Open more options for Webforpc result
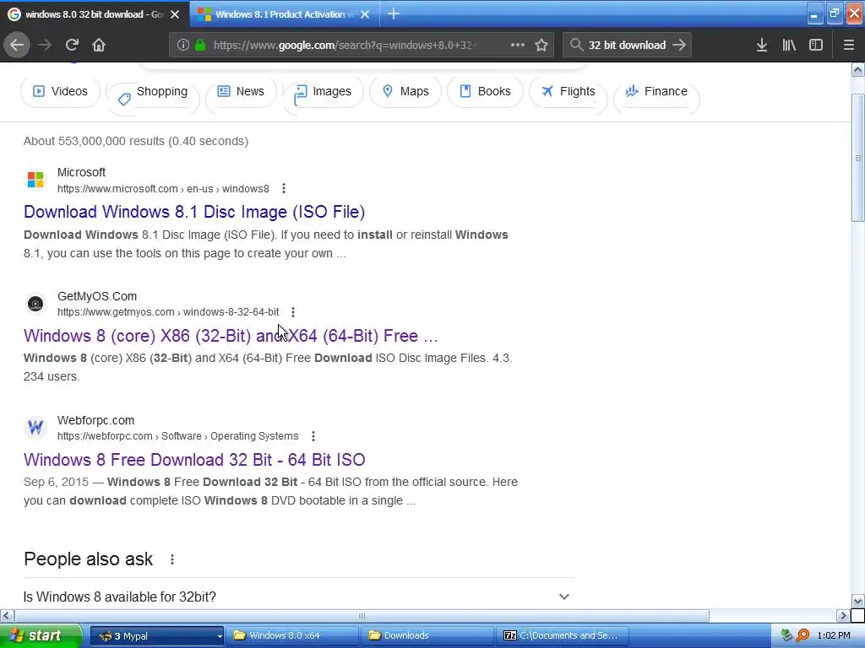865x648 pixels. pyautogui.click(x=313, y=436)
